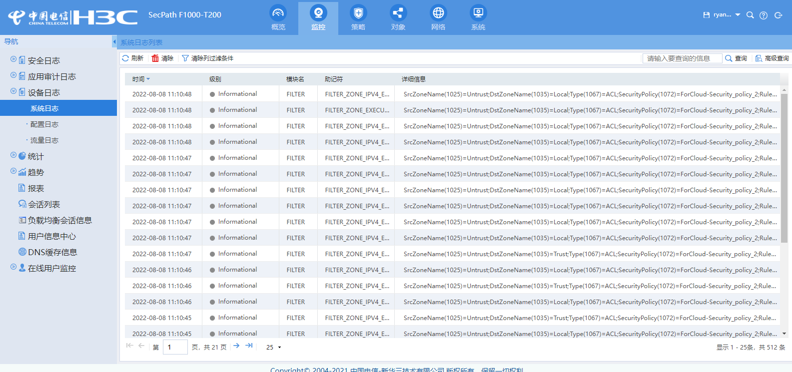792x372 pixels.
Task: Expand the 统计 tree node
Action: (x=13, y=155)
